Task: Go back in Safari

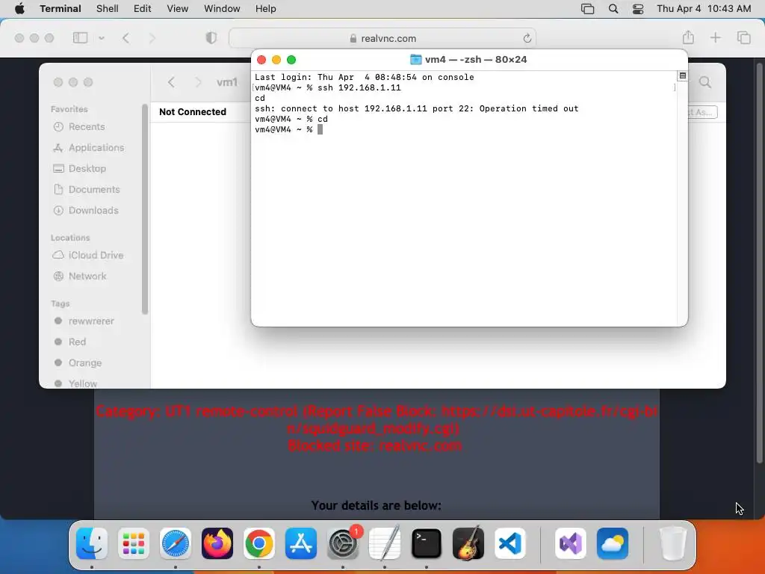Action: [126, 38]
